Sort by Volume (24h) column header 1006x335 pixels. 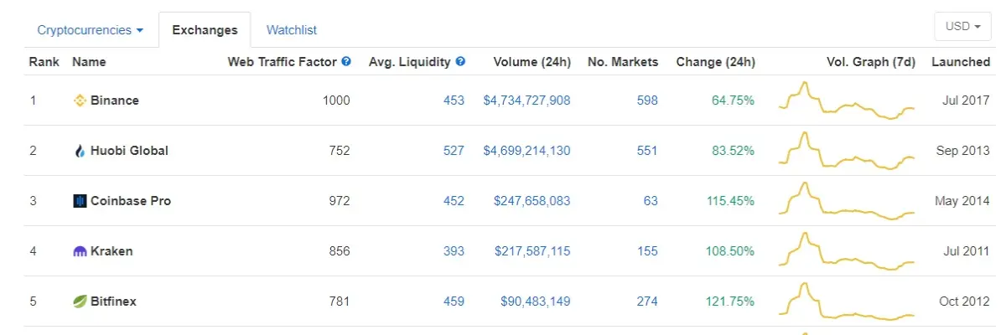(532, 62)
